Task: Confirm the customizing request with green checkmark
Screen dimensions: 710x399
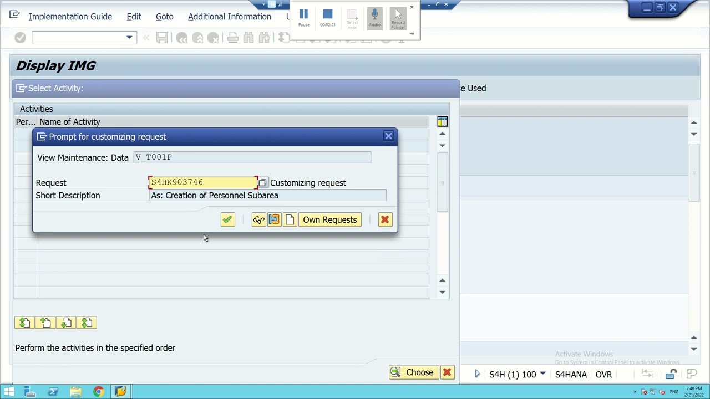Action: coord(227,220)
